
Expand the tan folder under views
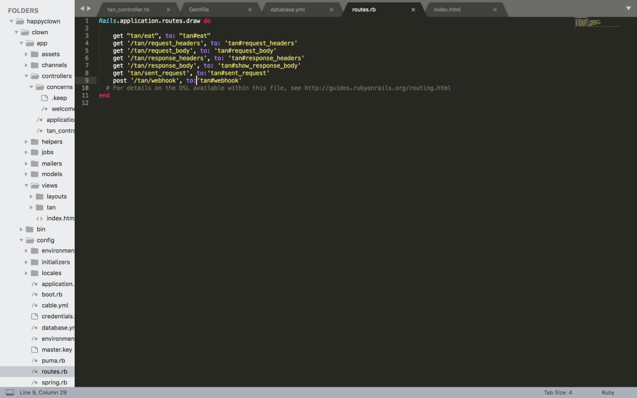tap(31, 208)
